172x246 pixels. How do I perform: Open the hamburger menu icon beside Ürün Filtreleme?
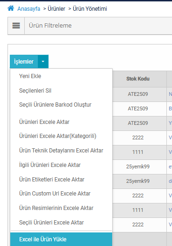pyautogui.click(x=16, y=26)
